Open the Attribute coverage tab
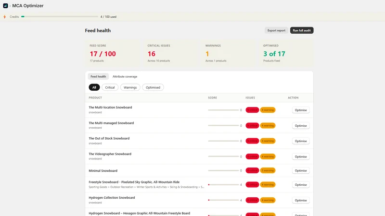The height and width of the screenshot is (216, 385). (x=125, y=76)
